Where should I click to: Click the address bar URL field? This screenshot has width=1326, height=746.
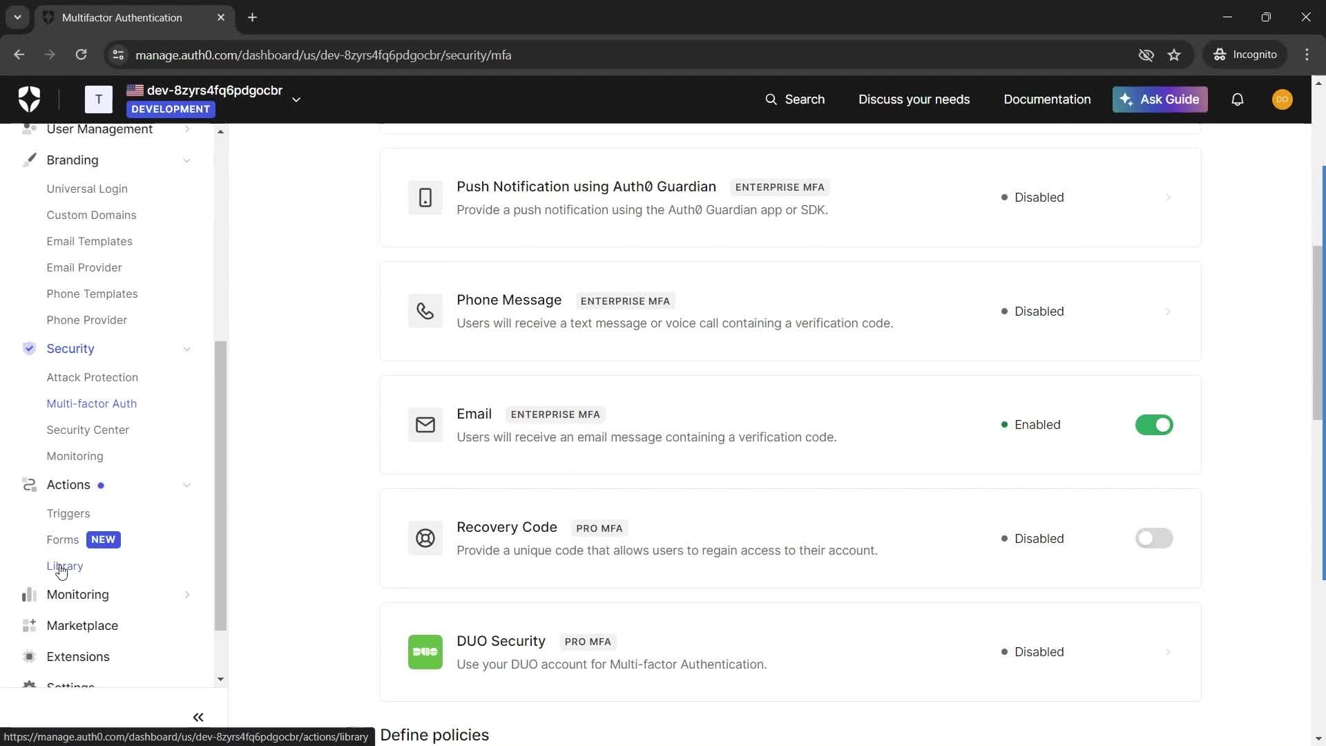click(x=622, y=55)
